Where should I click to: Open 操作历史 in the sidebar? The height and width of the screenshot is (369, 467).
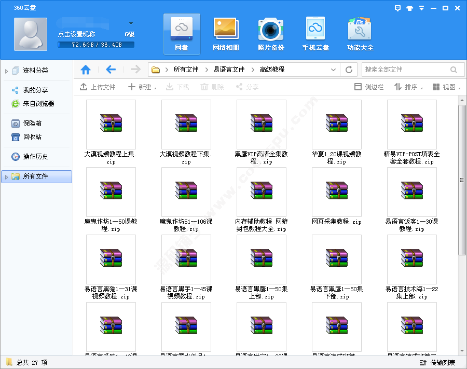(35, 157)
